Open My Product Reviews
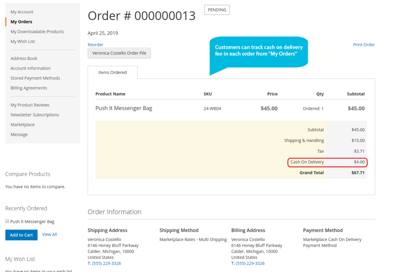 pos(30,105)
